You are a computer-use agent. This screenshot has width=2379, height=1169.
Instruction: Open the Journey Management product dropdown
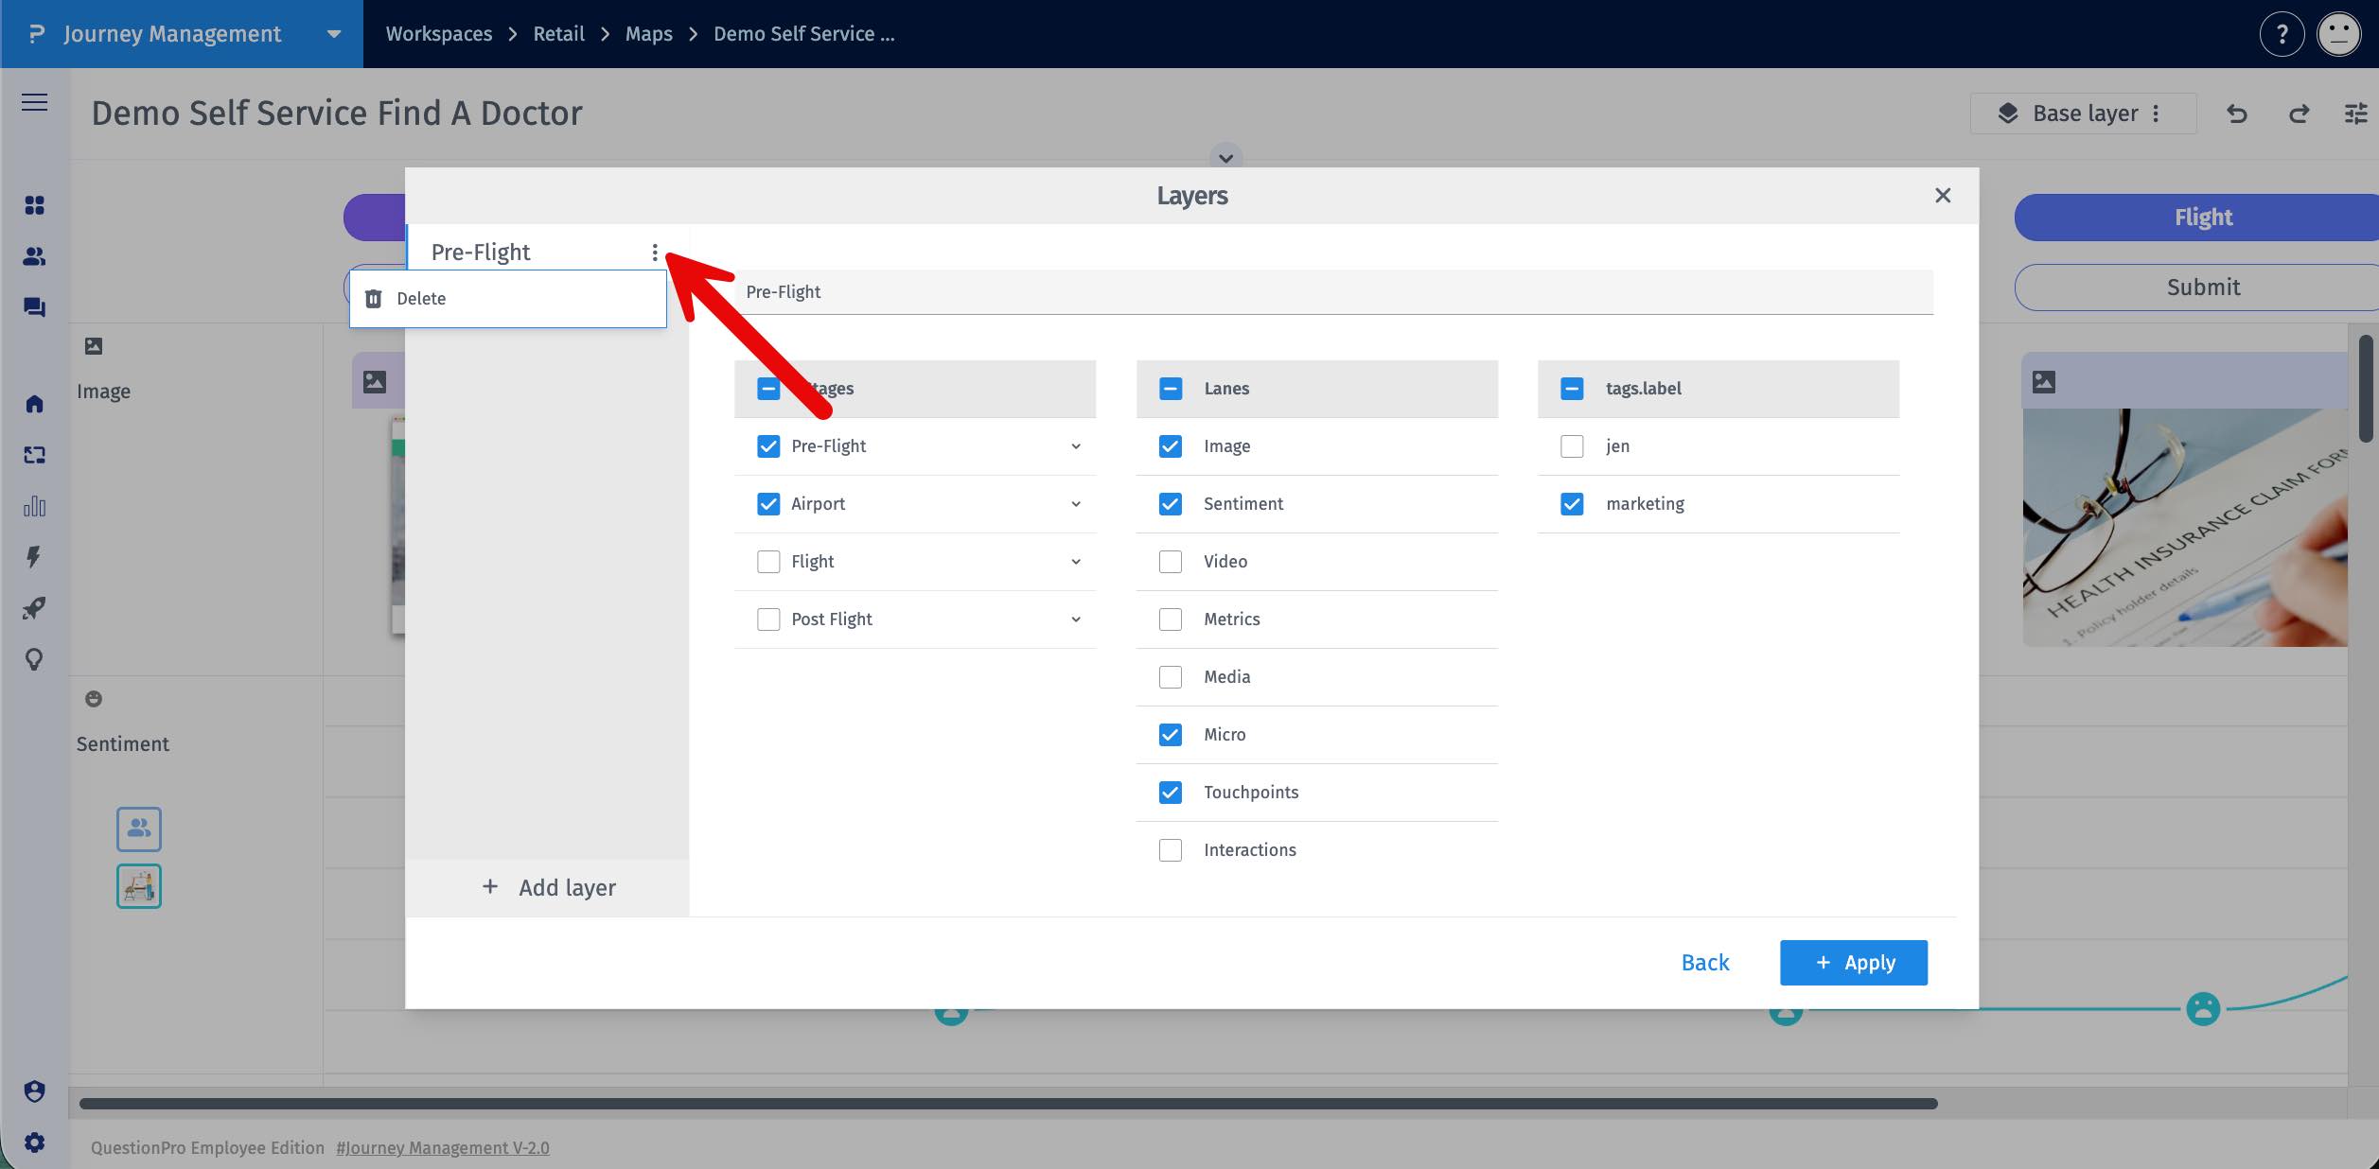333,34
